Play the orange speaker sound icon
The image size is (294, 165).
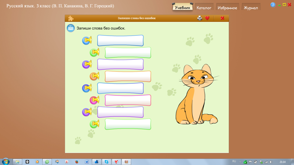click(x=94, y=76)
